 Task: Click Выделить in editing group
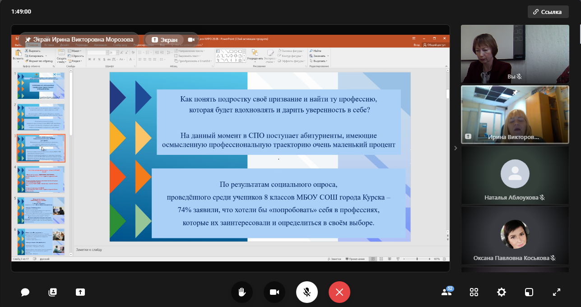(318, 61)
